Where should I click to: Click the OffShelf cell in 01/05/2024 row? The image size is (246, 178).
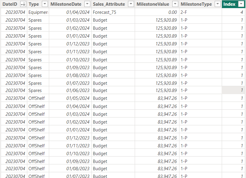tap(38, 98)
